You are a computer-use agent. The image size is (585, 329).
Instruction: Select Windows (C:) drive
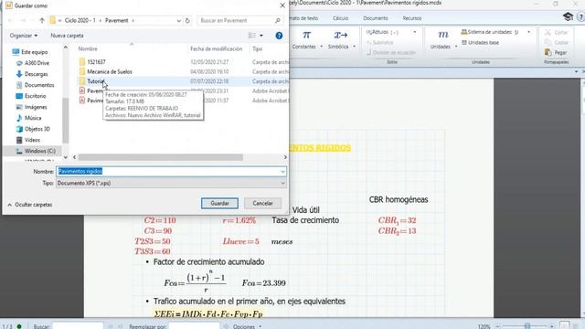click(x=39, y=151)
